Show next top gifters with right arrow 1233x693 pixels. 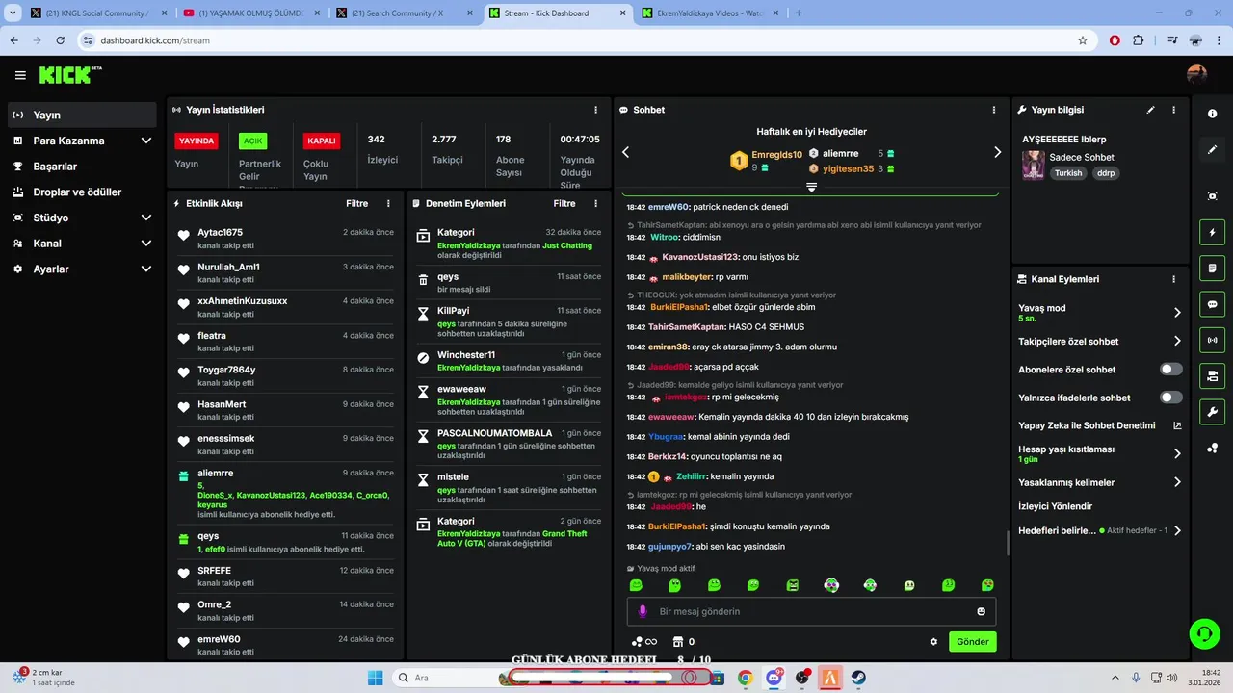[x=997, y=152]
